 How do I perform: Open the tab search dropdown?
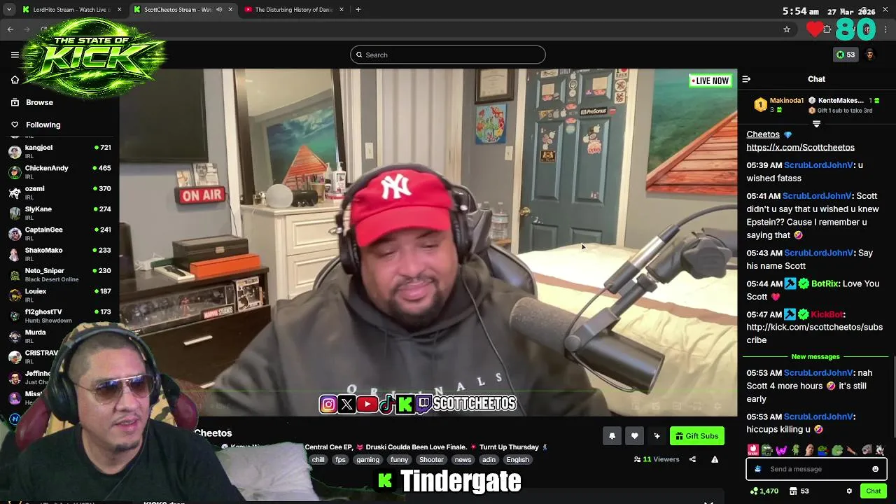pyautogui.click(x=9, y=10)
